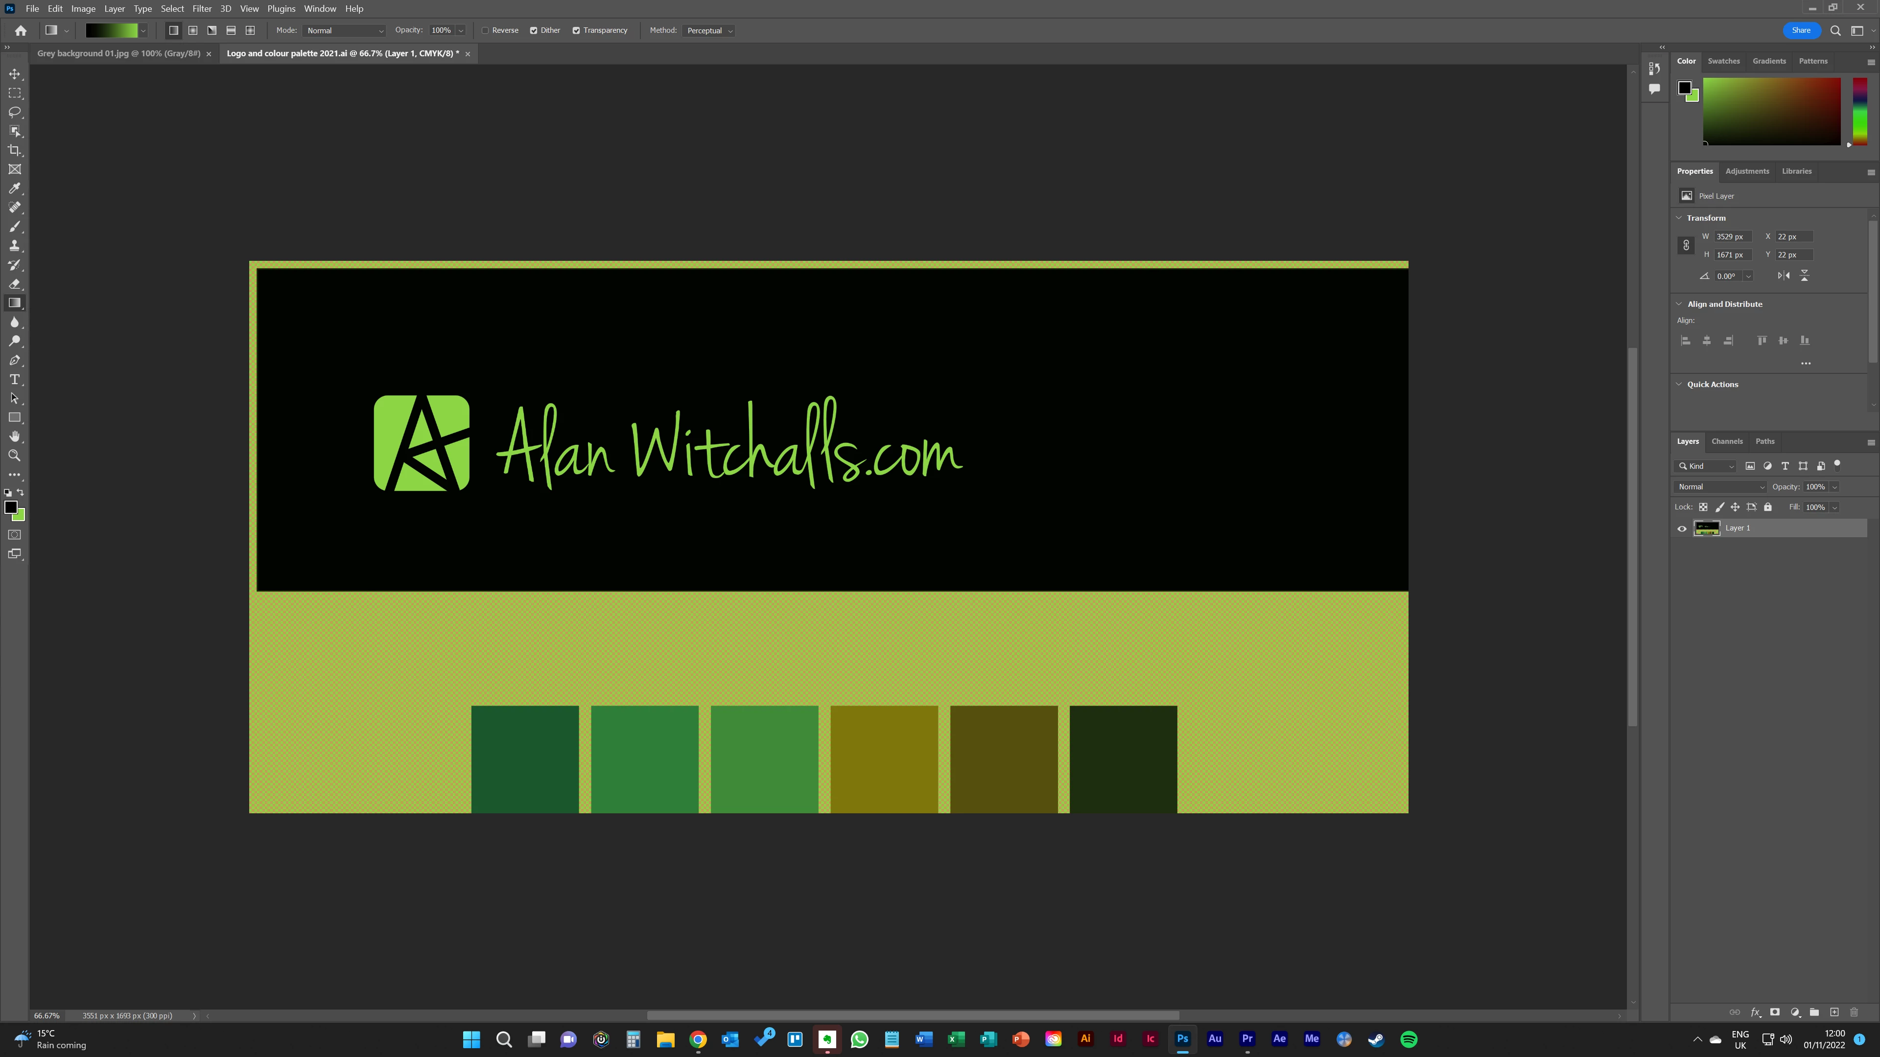Select the Clone Stamp tool
The width and height of the screenshot is (1880, 1057).
[x=15, y=246]
